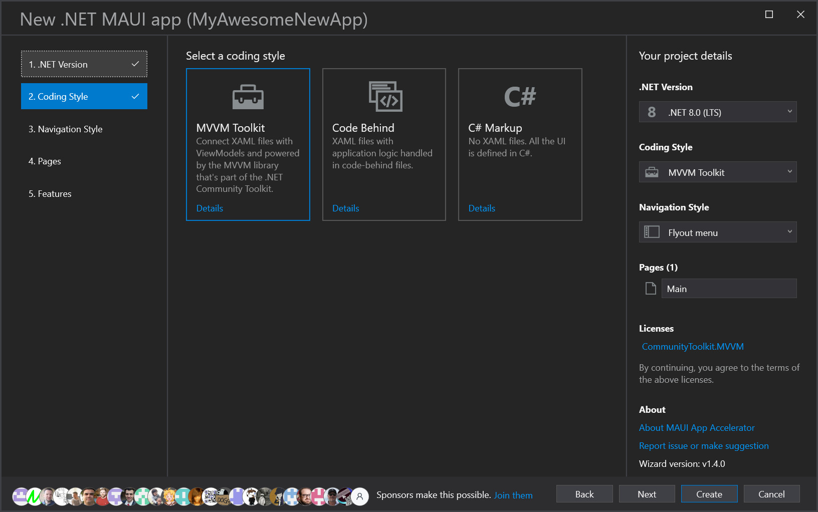
Task: Open Details for Code Behind
Action: coord(346,208)
